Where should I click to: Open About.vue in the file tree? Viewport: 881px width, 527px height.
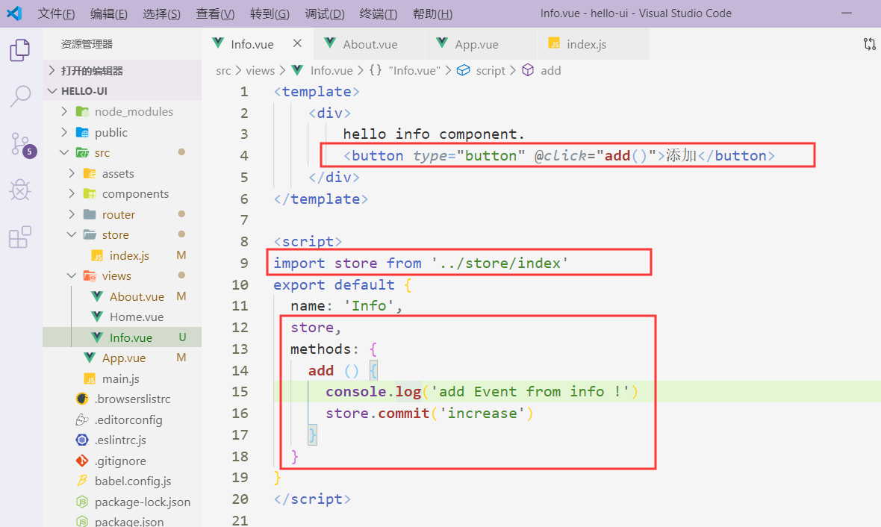click(x=122, y=296)
